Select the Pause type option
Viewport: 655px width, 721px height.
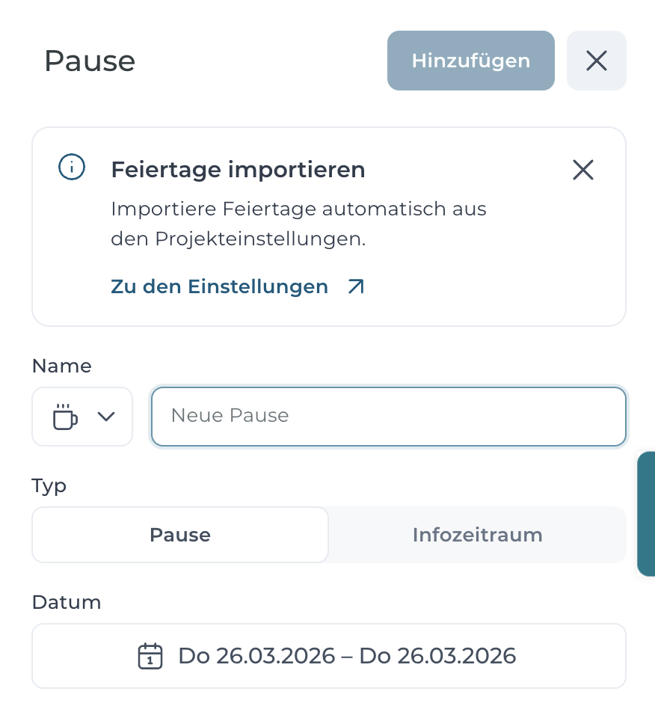click(180, 535)
